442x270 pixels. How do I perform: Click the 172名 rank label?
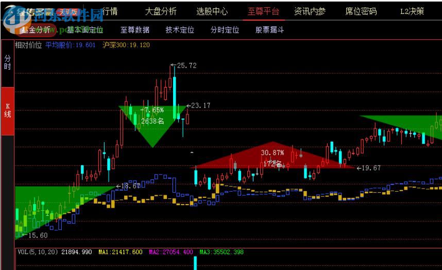(x=273, y=164)
